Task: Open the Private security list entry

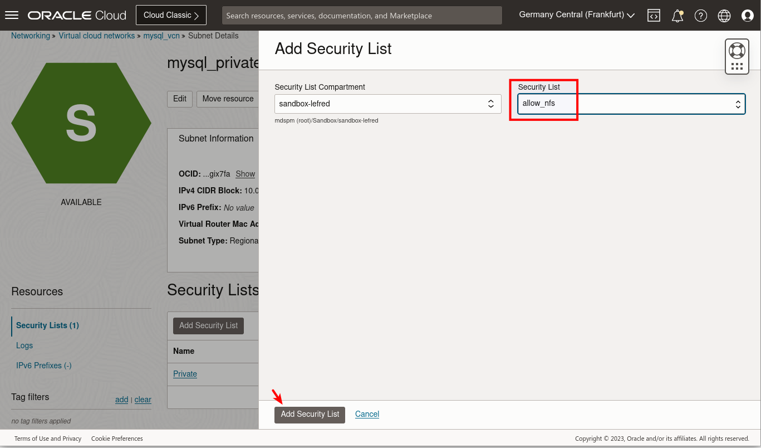Action: pos(185,374)
